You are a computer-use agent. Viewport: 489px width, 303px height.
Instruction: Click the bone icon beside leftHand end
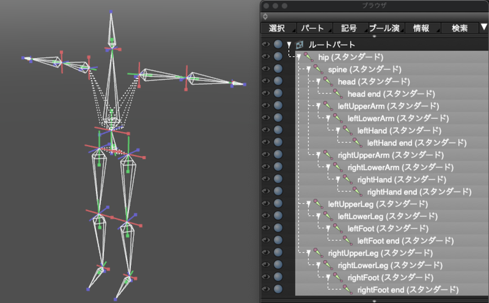358,143
